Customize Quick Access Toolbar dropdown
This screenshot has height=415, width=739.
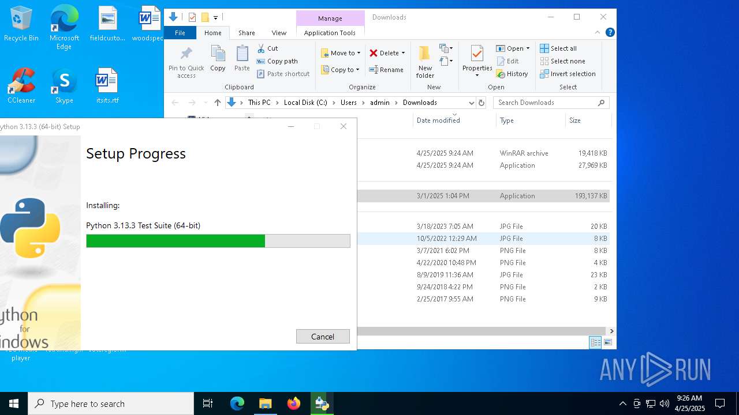pos(215,17)
